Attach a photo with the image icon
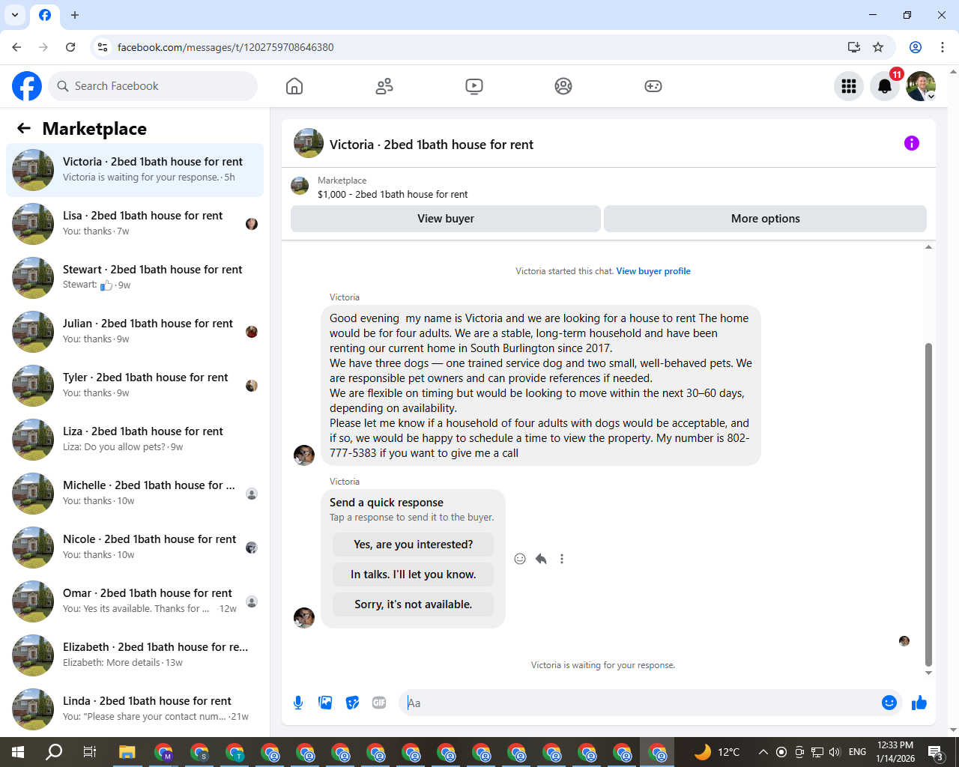This screenshot has width=959, height=767. coord(325,703)
